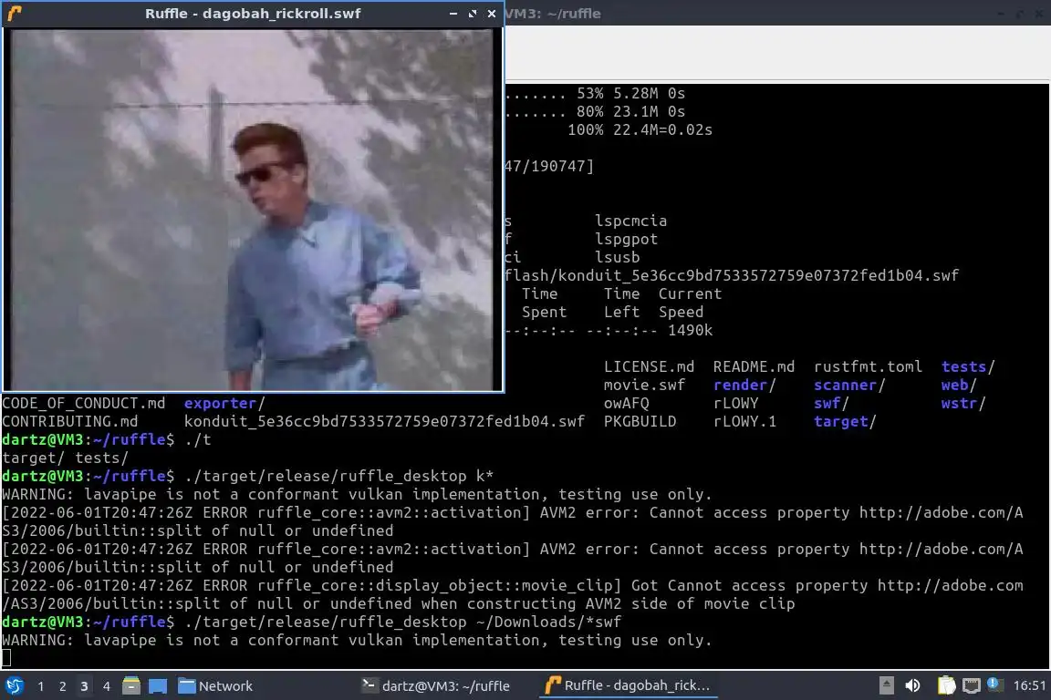
Task: Click 'rLOWY.1' in terminal listing
Action: pos(744,421)
